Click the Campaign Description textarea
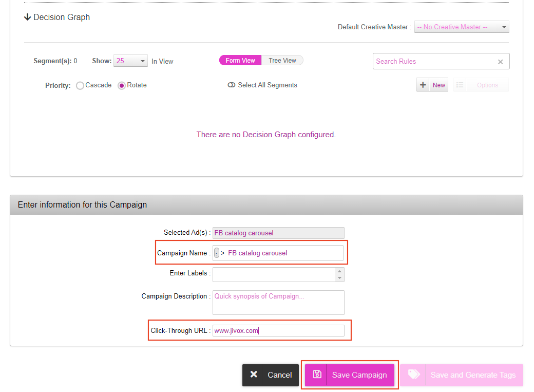Image resolution: width=534 pixels, height=392 pixels. [x=278, y=303]
